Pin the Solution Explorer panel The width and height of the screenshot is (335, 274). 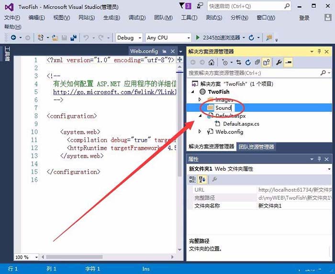click(319, 52)
